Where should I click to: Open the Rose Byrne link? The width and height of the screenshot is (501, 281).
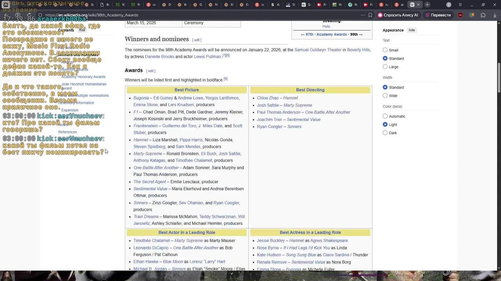(268, 248)
